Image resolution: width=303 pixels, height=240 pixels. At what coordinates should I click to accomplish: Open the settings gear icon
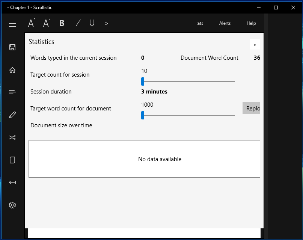(x=12, y=205)
